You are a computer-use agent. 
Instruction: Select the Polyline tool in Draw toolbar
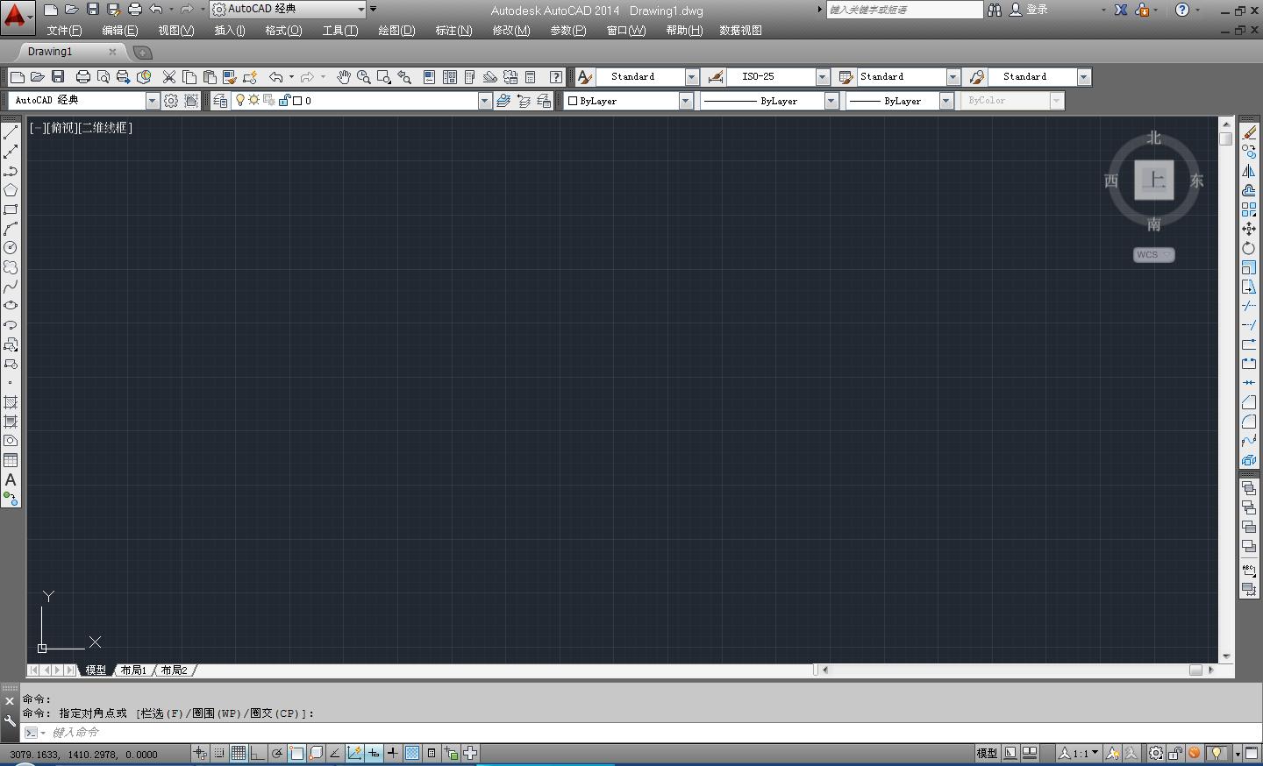11,171
